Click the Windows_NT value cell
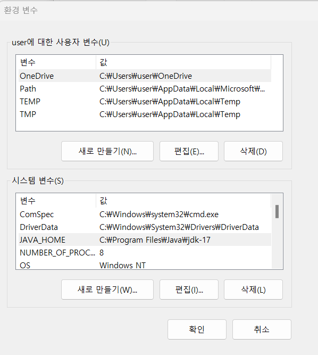 (x=123, y=265)
